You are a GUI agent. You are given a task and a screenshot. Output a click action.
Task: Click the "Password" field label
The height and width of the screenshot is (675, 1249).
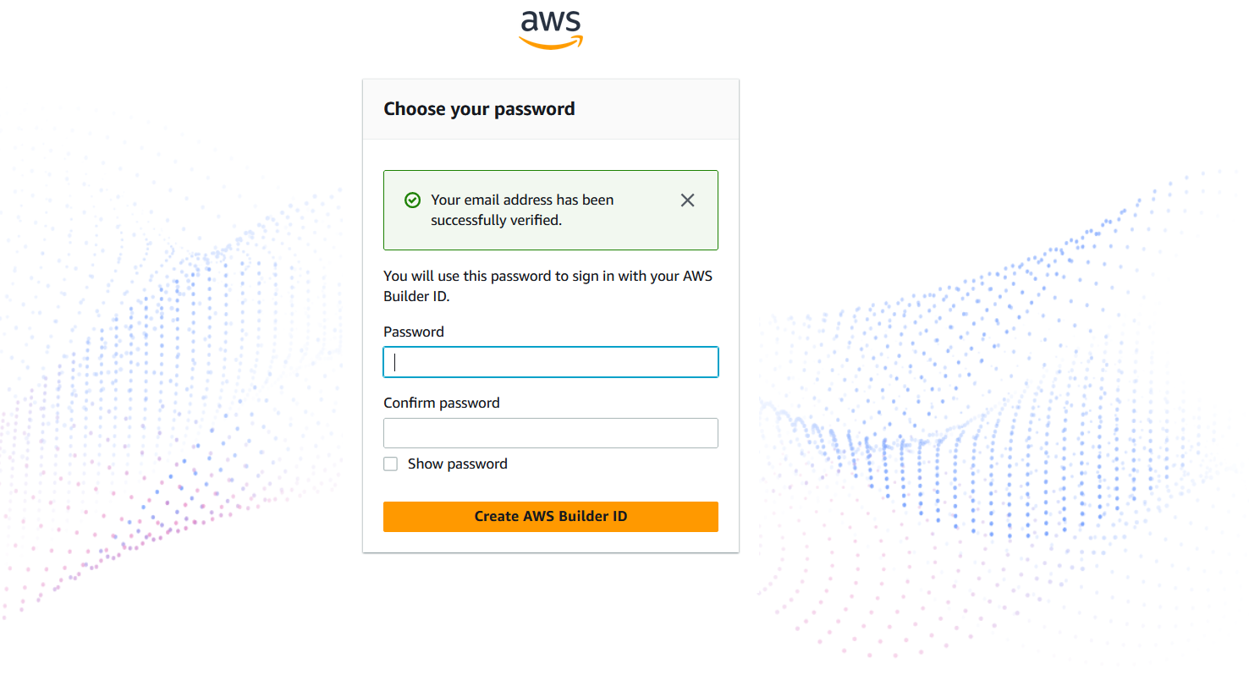coord(413,332)
